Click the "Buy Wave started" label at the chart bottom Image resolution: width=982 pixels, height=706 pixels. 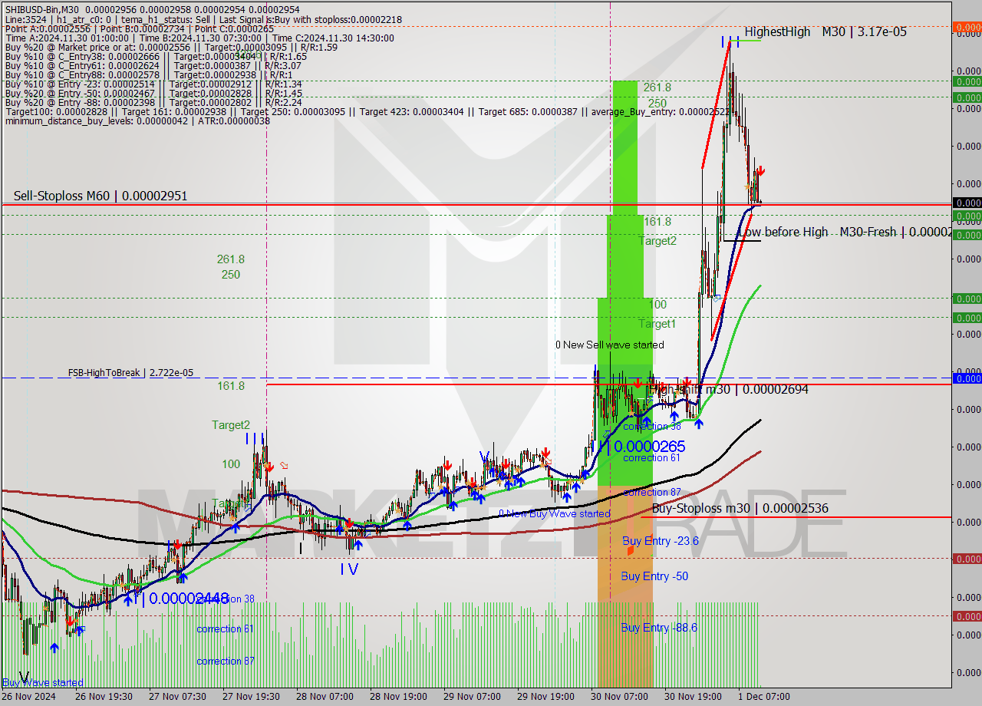(x=42, y=682)
